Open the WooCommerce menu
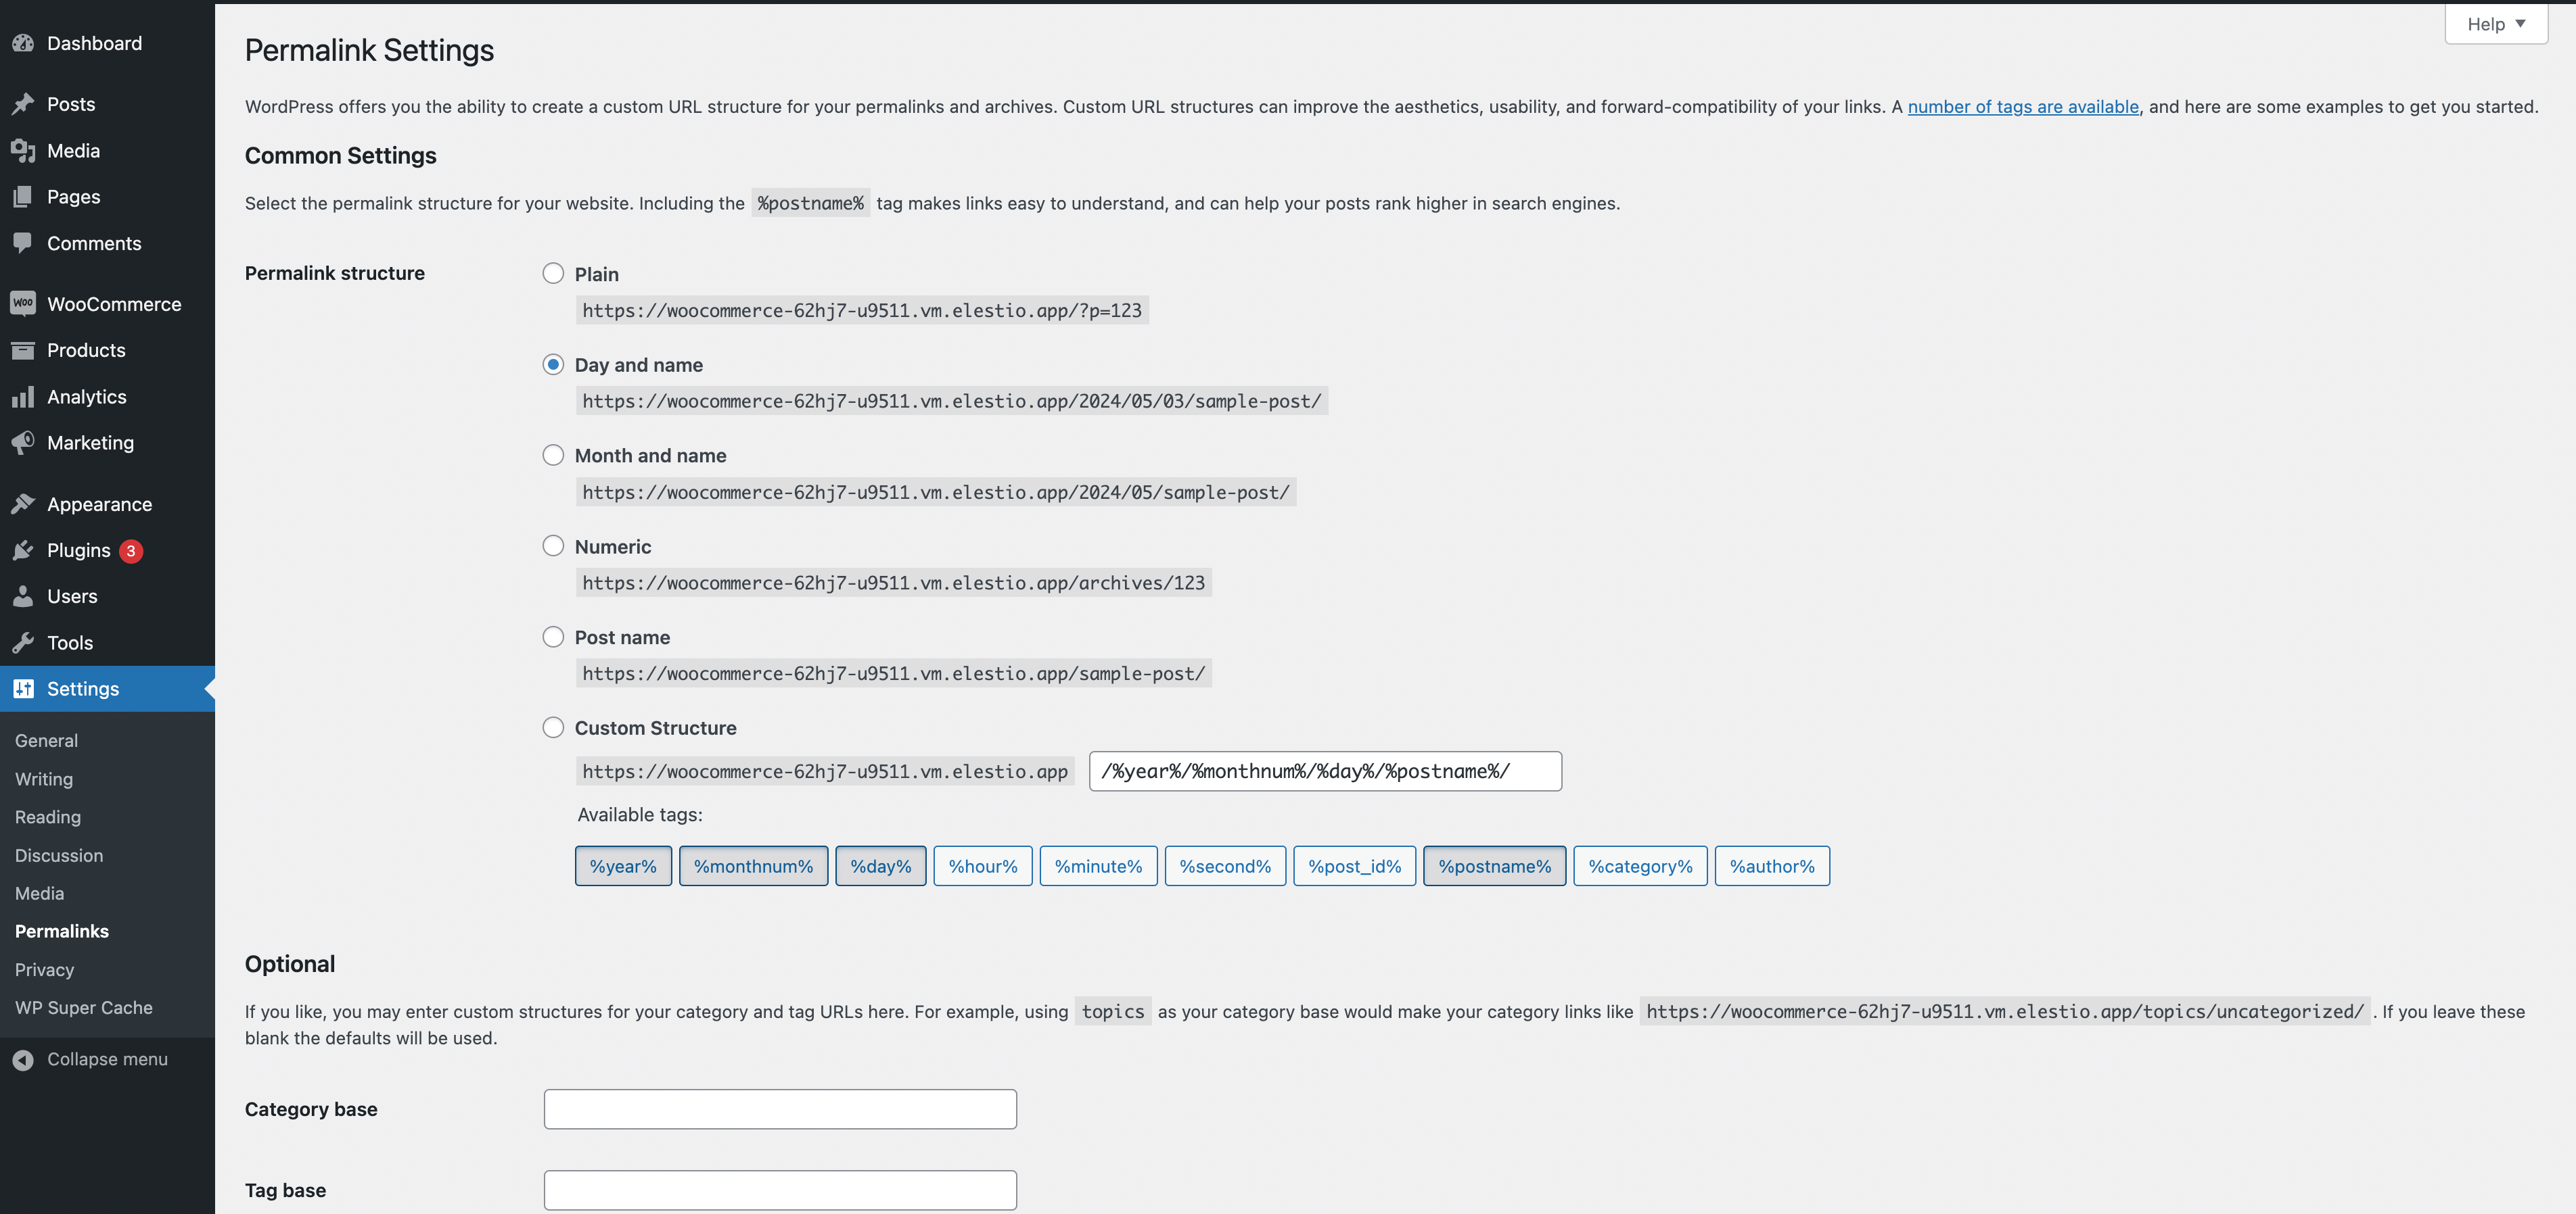Image resolution: width=2576 pixels, height=1214 pixels. [x=114, y=303]
